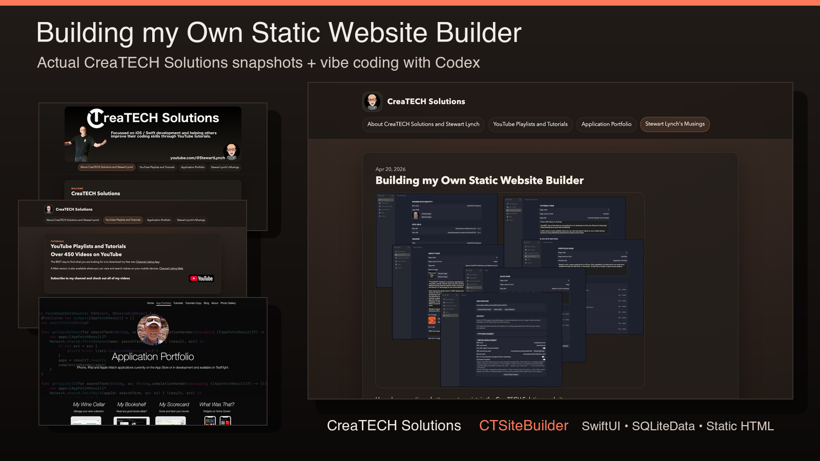Follow the Channel Listing Web link

(x=171, y=268)
